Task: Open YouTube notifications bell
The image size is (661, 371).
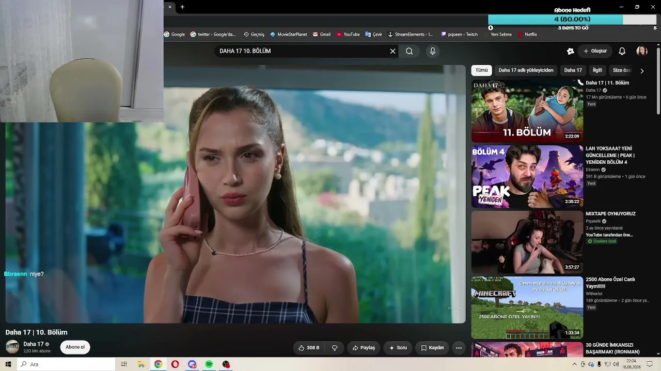Action: click(622, 51)
